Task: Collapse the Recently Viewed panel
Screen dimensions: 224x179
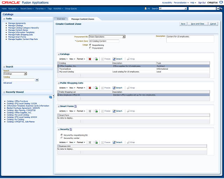Action: (4, 92)
